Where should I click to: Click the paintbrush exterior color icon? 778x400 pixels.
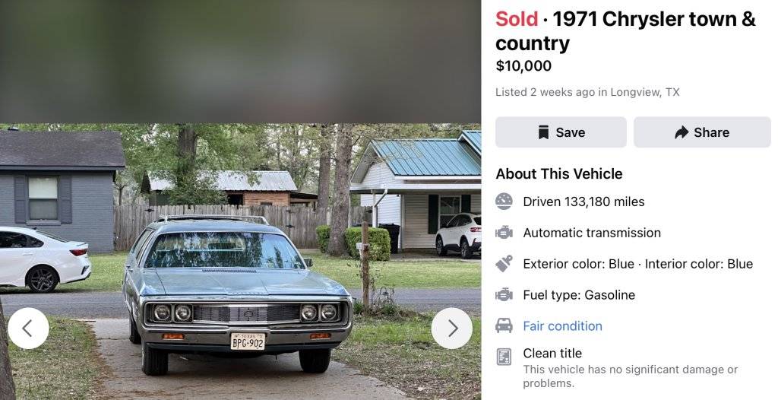tap(504, 264)
